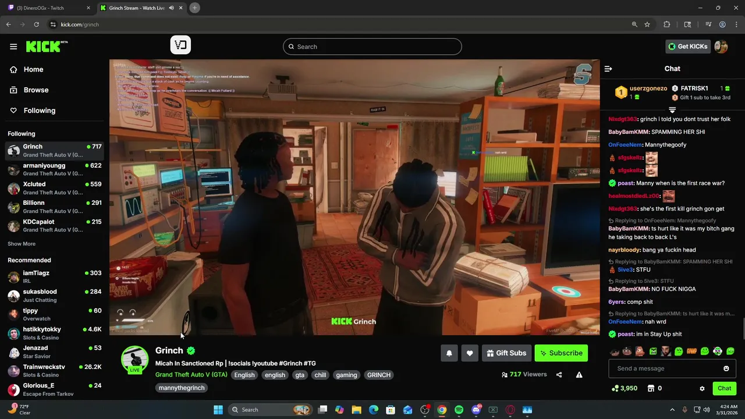Send message with green Chat button

[x=725, y=388]
